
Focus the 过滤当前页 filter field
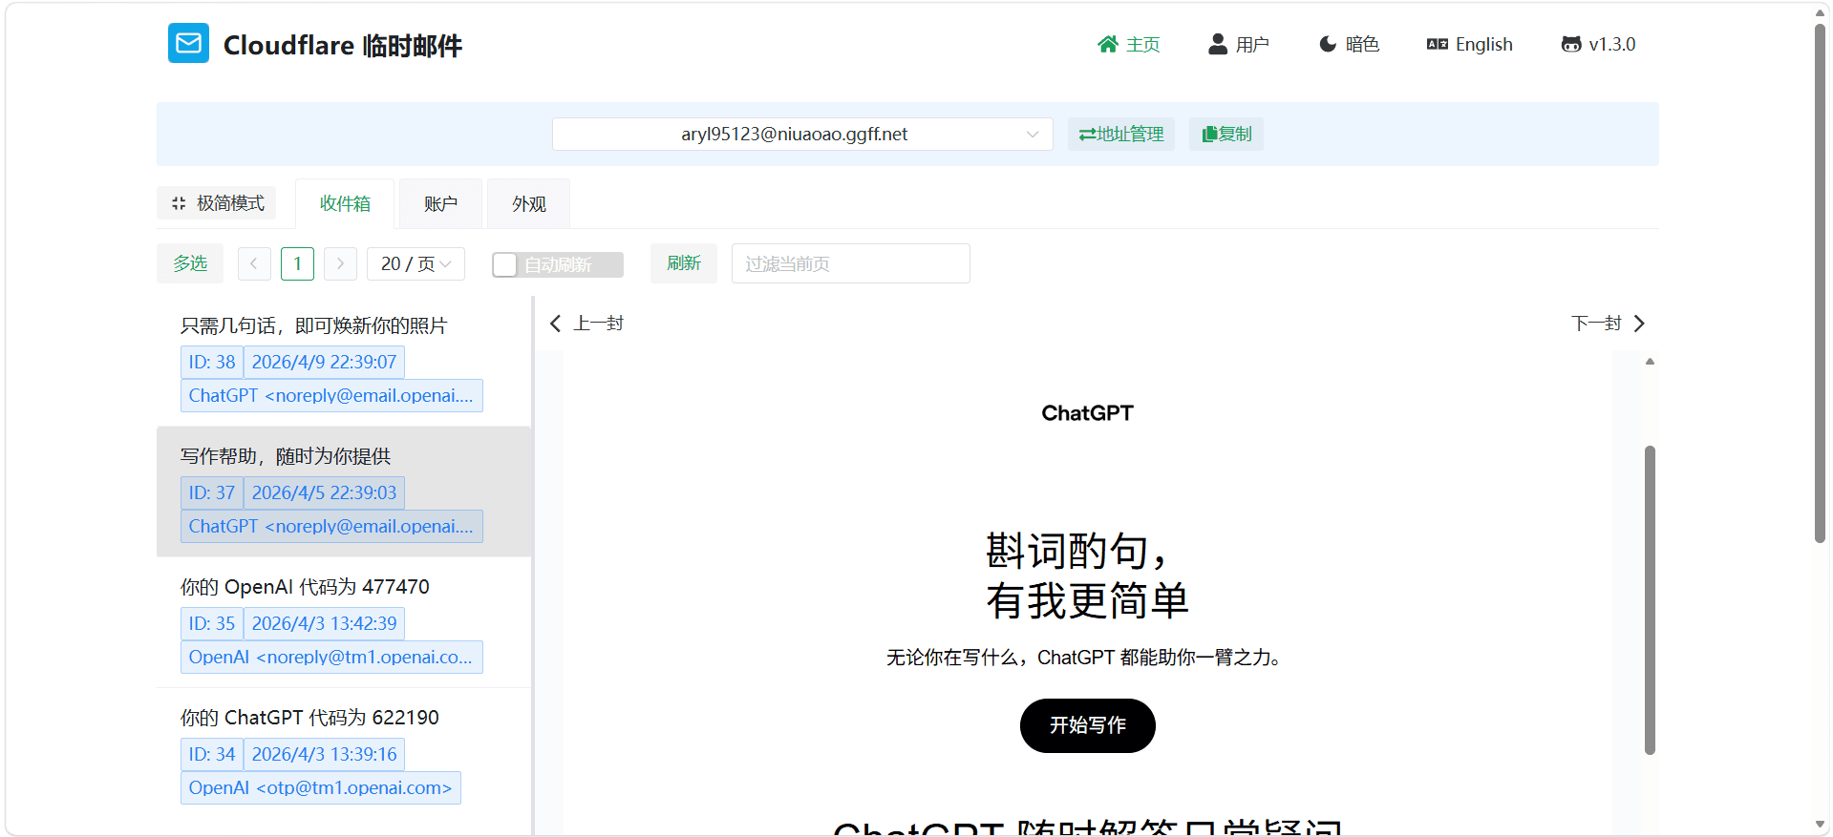click(851, 263)
